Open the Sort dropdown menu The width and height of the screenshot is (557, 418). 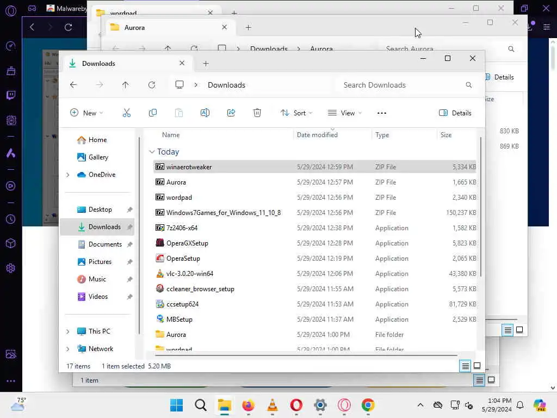(x=296, y=113)
